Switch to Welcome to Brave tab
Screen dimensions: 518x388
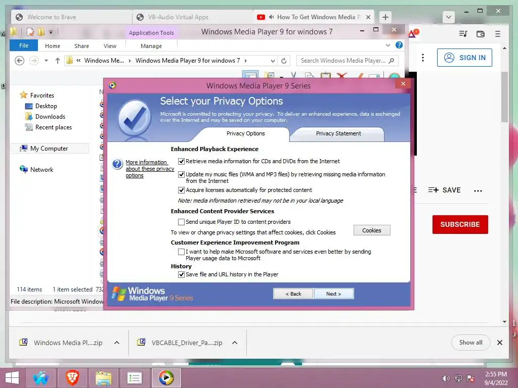click(71, 17)
